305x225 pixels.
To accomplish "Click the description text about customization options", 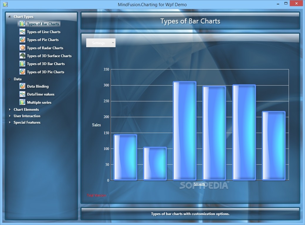I will [190, 214].
